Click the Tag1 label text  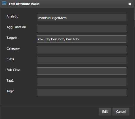10,81
